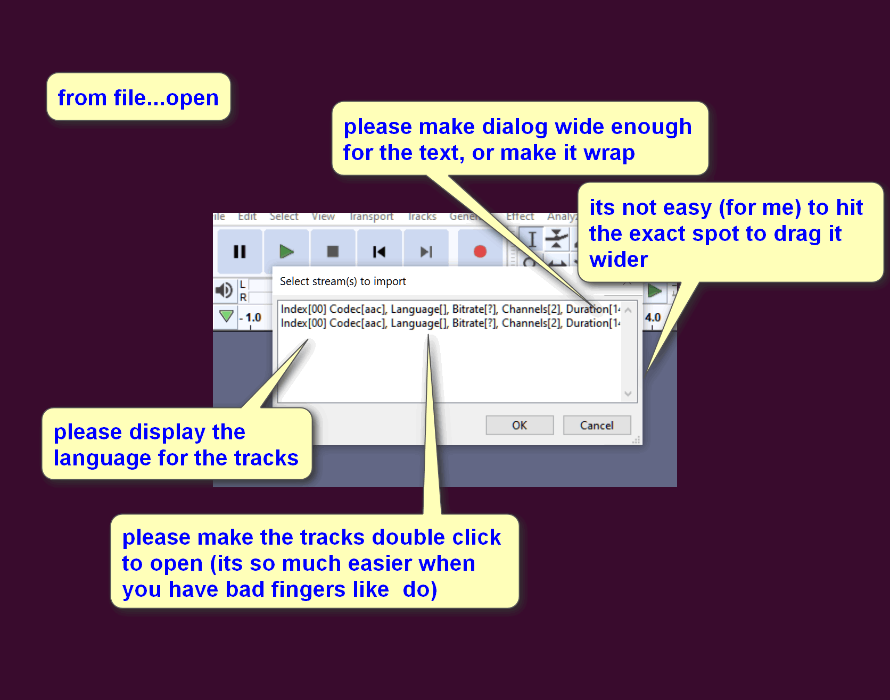Open the Tracks menu
Image resolution: width=890 pixels, height=700 pixels.
pyautogui.click(x=422, y=216)
